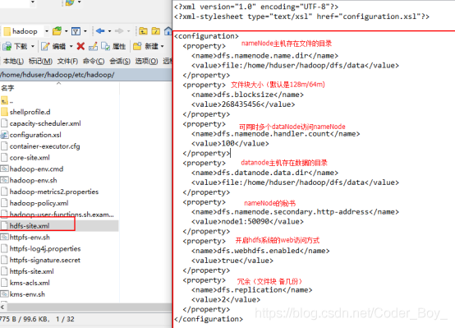Select hadoop-policy.xml file
This screenshot has width=455, height=328.
[x=34, y=203]
